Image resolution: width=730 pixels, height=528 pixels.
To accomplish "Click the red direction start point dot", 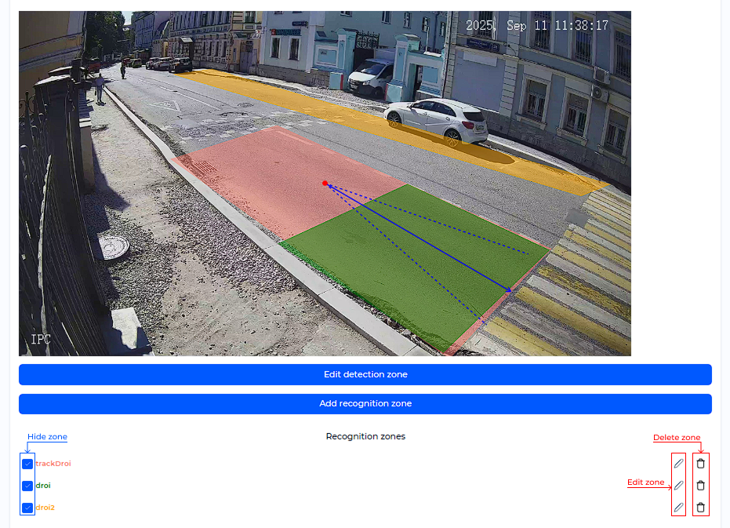I will pos(325,184).
